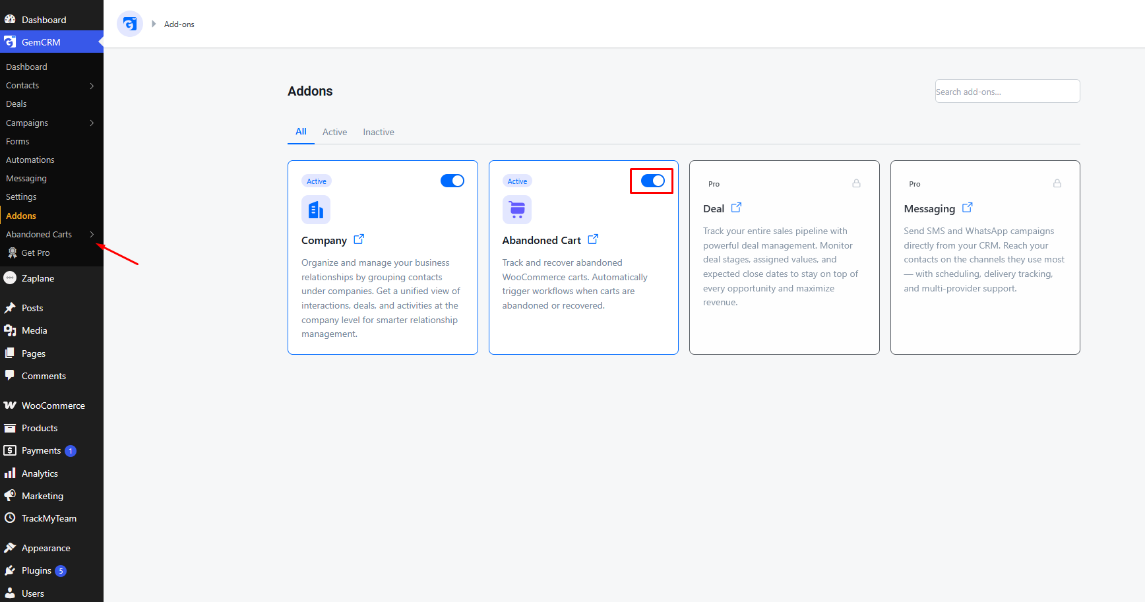Click the Add-ons breadcrumb link
This screenshot has height=602, width=1145.
click(x=179, y=24)
